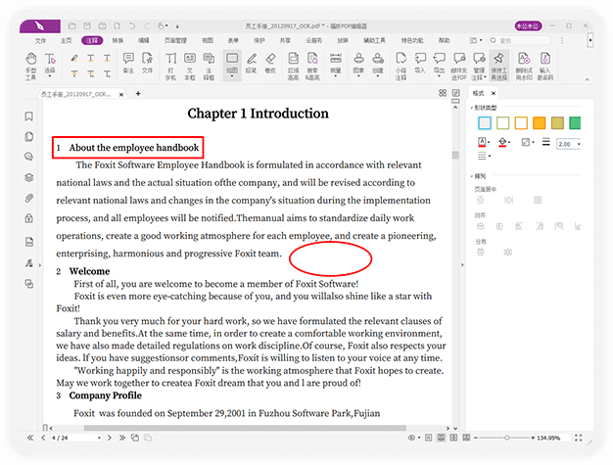The image size is (613, 465).
Task: Click the page number field 4 / 24
Action: [x=76, y=438]
